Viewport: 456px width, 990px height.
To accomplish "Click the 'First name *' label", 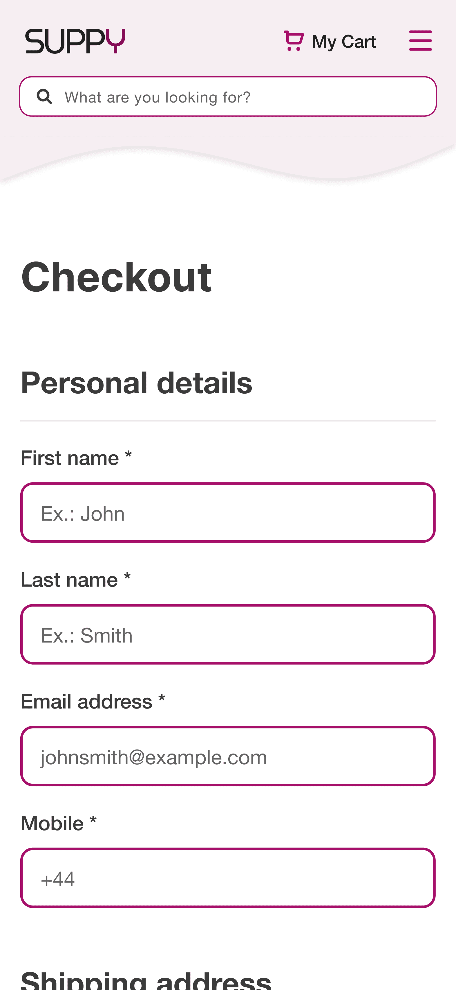I will (76, 458).
